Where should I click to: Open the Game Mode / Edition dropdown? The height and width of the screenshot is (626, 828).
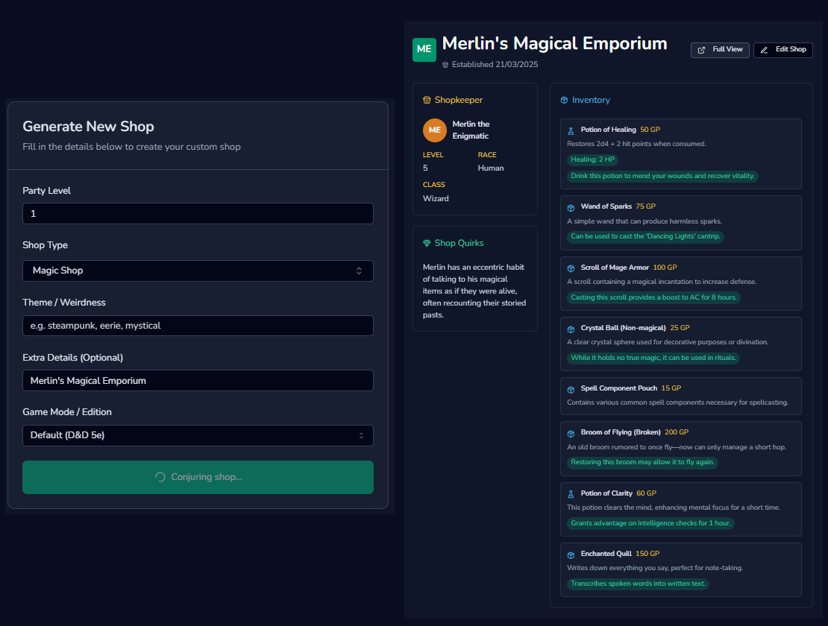pos(198,435)
